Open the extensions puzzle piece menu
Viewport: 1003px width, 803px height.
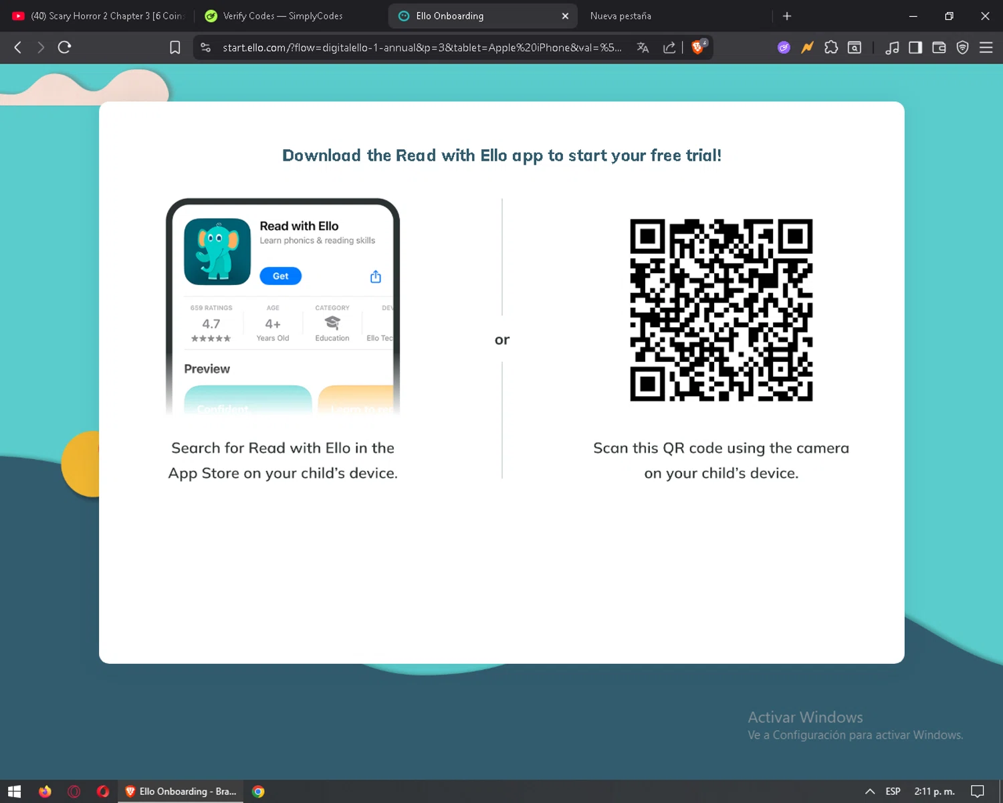point(831,48)
